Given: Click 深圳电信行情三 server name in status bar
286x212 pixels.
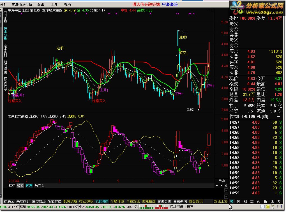Looking at the screenshot, I should [181, 207].
